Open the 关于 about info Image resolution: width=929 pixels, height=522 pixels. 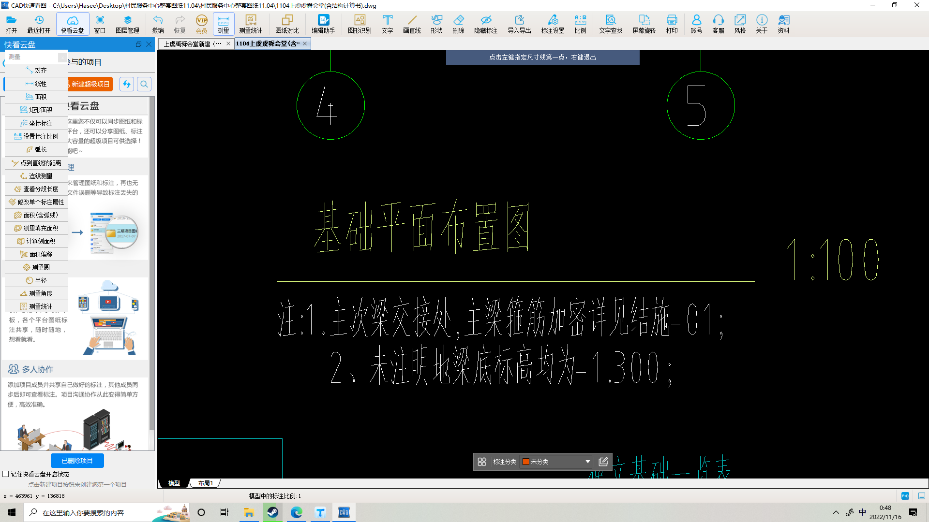pos(762,24)
